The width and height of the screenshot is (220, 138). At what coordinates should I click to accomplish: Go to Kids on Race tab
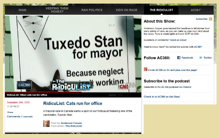tap(127, 10)
